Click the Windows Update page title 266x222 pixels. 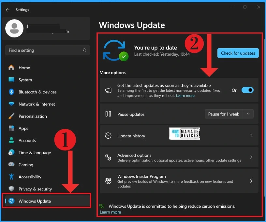pos(132,25)
